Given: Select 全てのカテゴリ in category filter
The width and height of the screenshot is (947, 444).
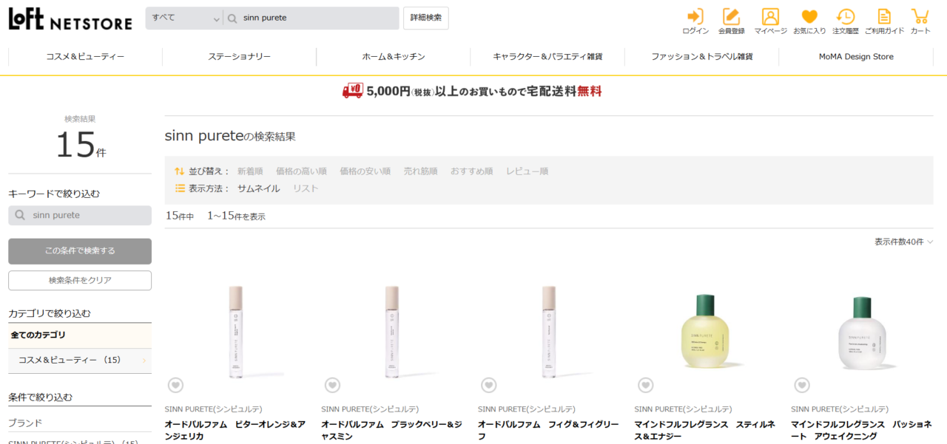Looking at the screenshot, I should (x=80, y=335).
